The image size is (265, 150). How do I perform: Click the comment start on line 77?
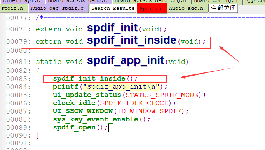(40, 18)
